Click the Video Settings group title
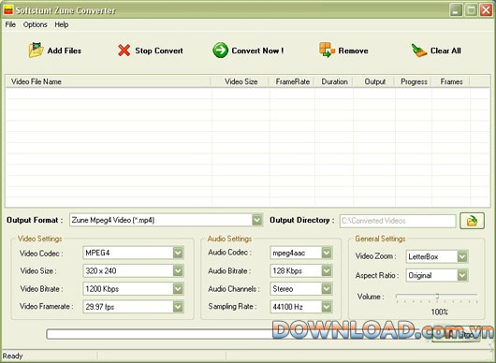Screen dimensions: 496x363 tap(40, 239)
